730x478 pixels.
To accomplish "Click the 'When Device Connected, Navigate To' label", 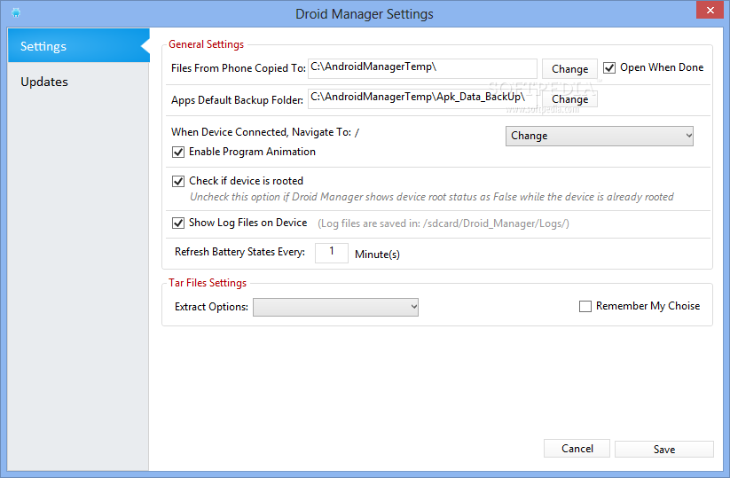I will click(x=261, y=132).
